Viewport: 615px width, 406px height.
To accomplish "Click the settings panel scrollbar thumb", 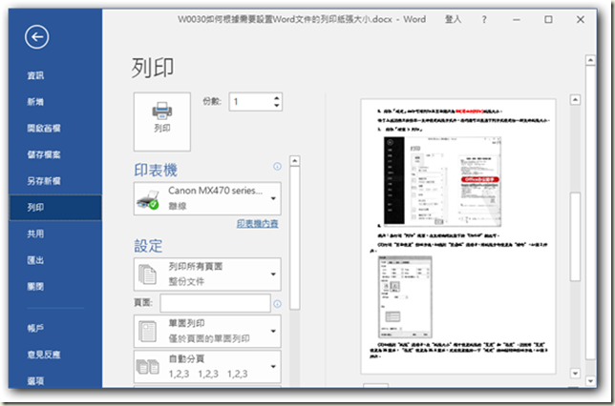I will (295, 238).
